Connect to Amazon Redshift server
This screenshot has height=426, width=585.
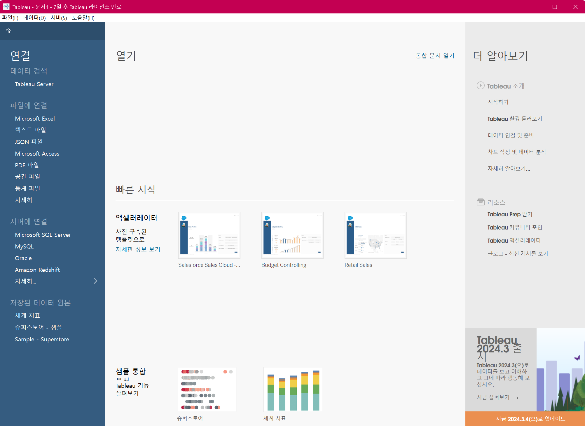(x=37, y=270)
